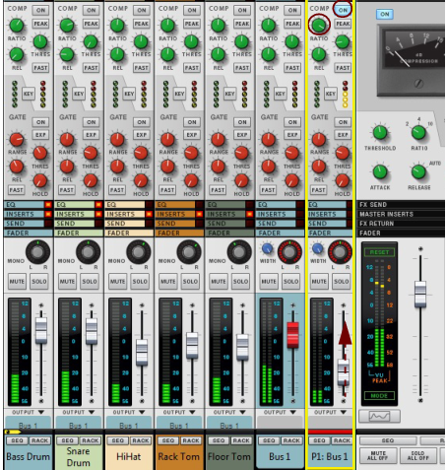Image resolution: width=446 pixels, height=470 pixels.
Task: Click the HiHat pan knob
Action: click(138, 252)
